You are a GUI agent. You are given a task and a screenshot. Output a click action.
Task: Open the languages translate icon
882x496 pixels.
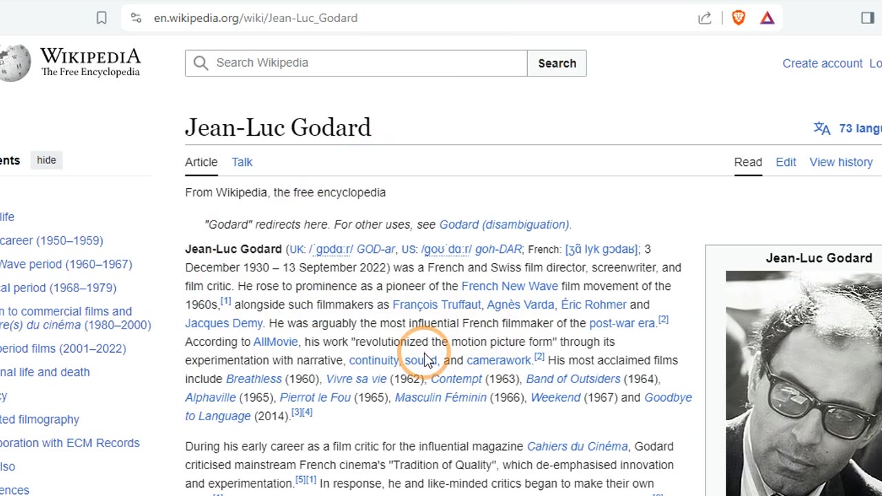tap(821, 128)
